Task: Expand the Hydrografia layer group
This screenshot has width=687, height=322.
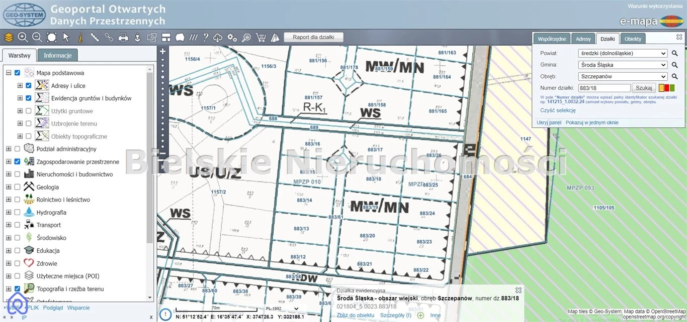Action: [x=9, y=213]
